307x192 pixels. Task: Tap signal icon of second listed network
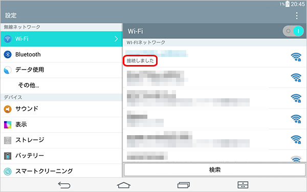(x=296, y=78)
